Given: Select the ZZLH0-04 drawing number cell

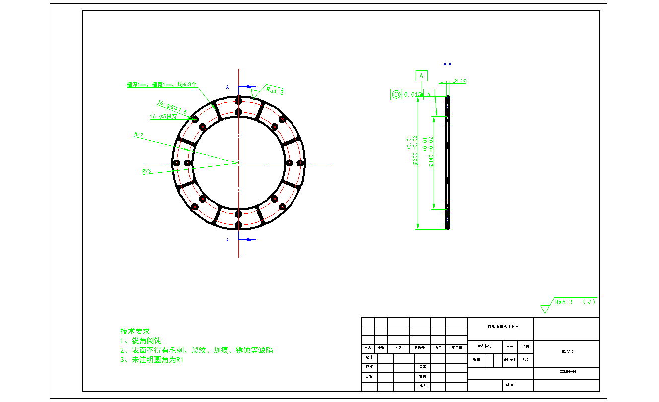Looking at the screenshot, I should (567, 372).
